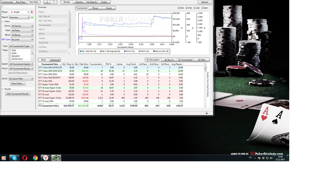Click the More Filters button
The image size is (324, 182).
18,84
